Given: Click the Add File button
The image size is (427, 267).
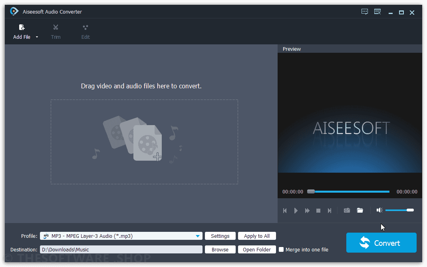Looking at the screenshot, I should pos(22,32).
